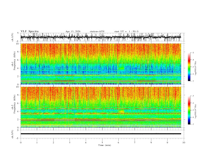Click the ch.1 color scale bar
207x160 pixels.
pyautogui.click(x=189, y=67)
